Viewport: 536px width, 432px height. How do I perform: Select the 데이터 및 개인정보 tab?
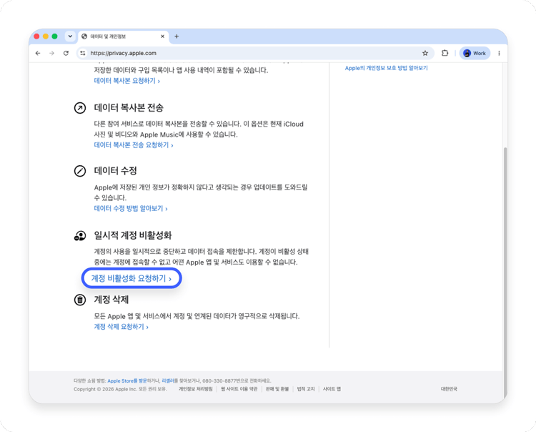[124, 36]
